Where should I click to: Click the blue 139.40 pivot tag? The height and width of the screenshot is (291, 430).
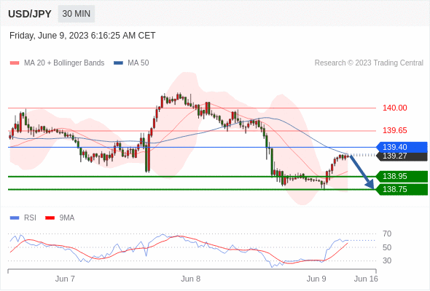pos(402,147)
